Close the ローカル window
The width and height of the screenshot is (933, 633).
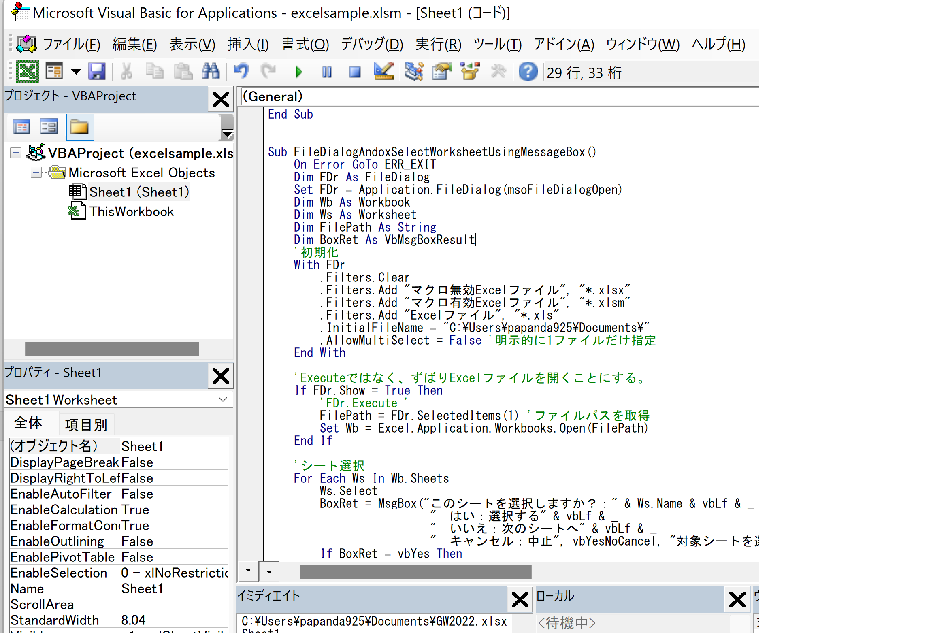pos(737,599)
